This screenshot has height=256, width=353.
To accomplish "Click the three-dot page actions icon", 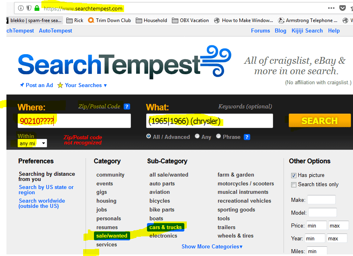I will click(331, 8).
